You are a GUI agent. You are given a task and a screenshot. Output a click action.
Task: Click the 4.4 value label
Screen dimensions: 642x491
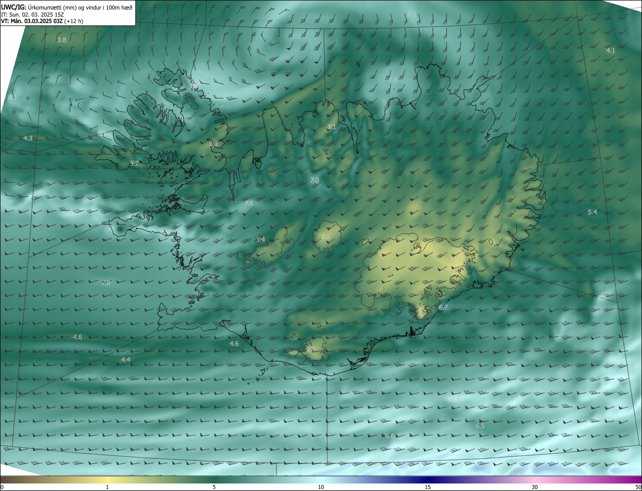coord(125,359)
